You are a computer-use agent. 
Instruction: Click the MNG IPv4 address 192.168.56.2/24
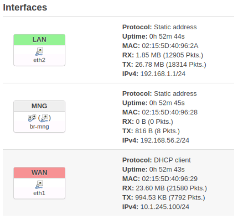(x=165, y=140)
